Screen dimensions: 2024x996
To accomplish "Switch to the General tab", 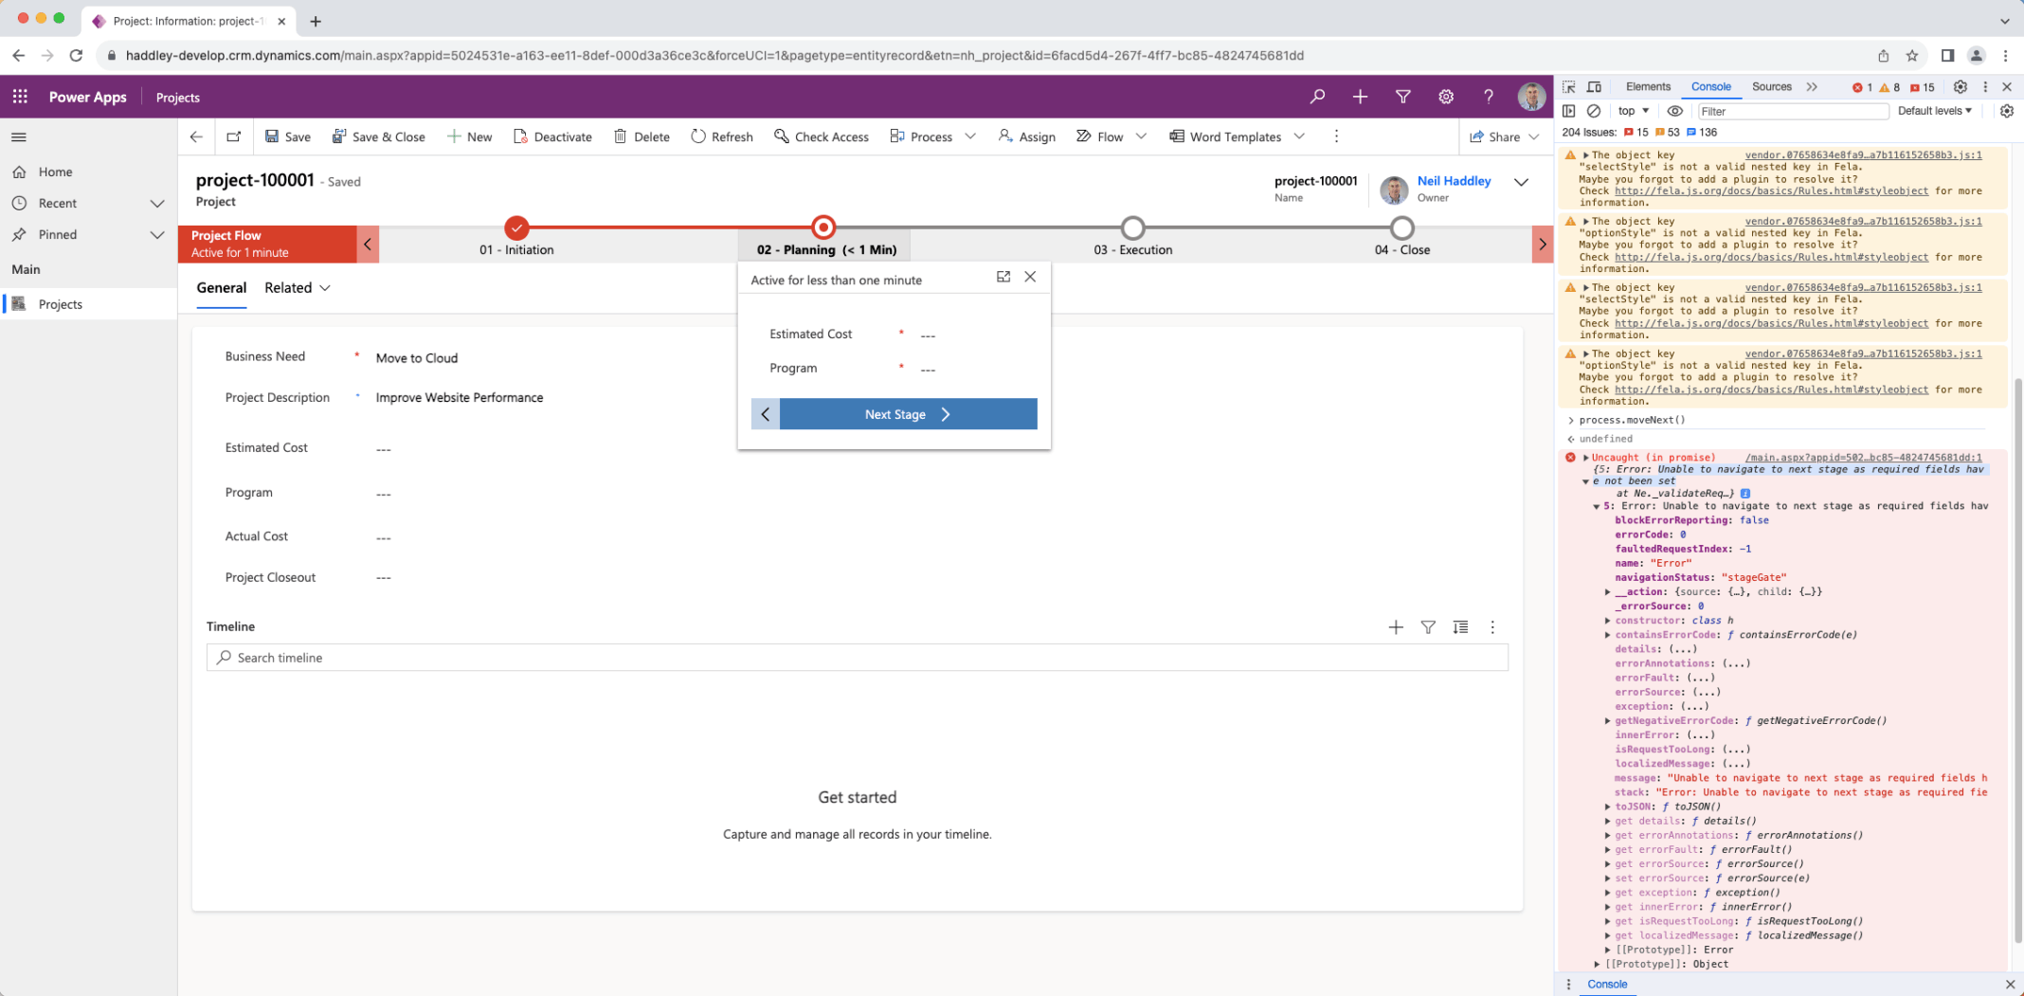I will coord(222,288).
